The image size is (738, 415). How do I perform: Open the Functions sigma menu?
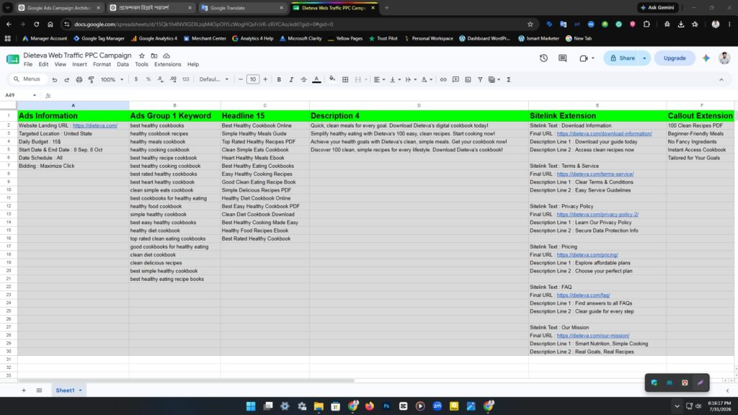[509, 79]
